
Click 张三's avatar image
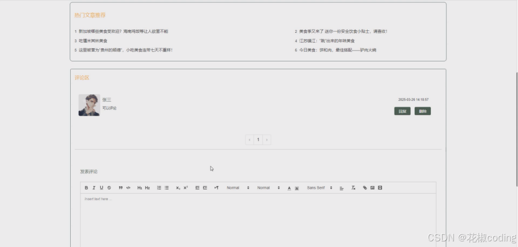coord(89,105)
